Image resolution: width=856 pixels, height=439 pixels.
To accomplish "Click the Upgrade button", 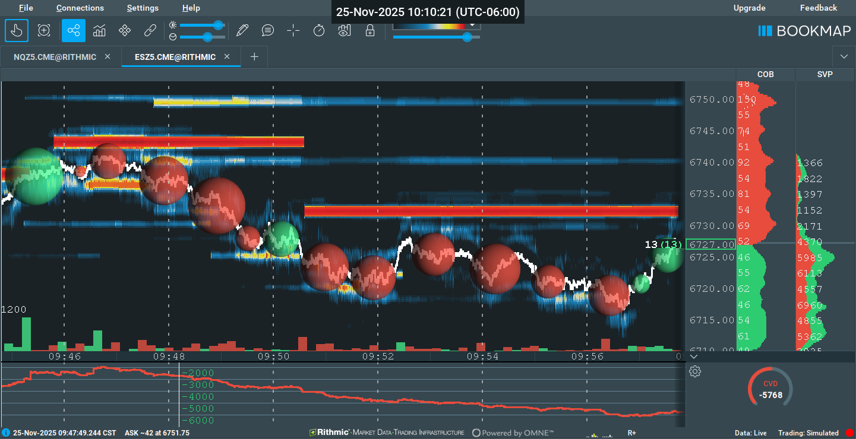I will (749, 8).
